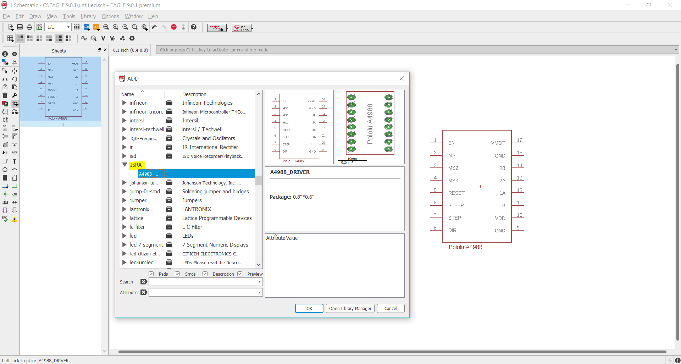The height and width of the screenshot is (364, 681).
Task: Open the Search field dropdown arrow
Action: [260, 282]
